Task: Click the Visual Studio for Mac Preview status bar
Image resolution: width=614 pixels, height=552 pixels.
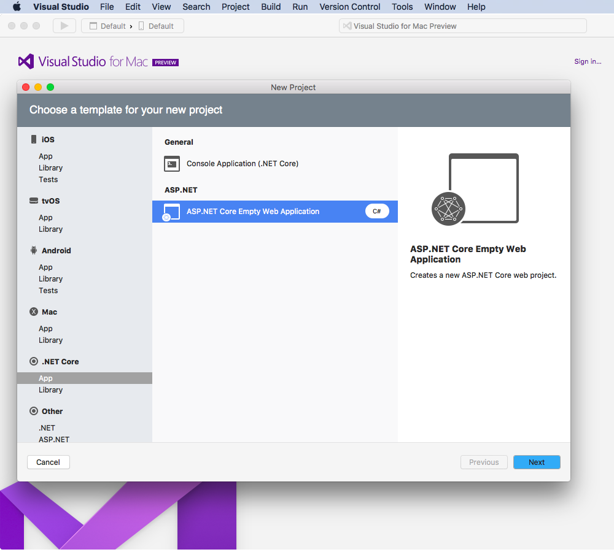Action: pyautogui.click(x=462, y=26)
